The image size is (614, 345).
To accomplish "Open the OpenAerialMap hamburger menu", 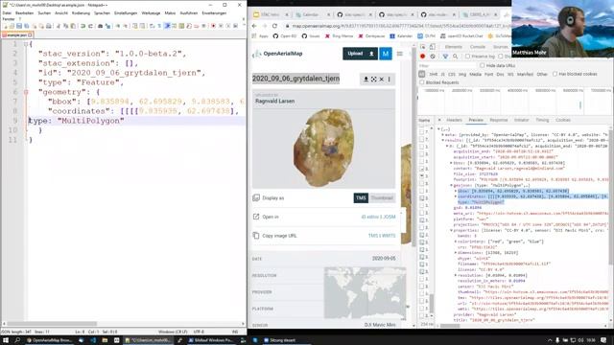I will [x=400, y=54].
